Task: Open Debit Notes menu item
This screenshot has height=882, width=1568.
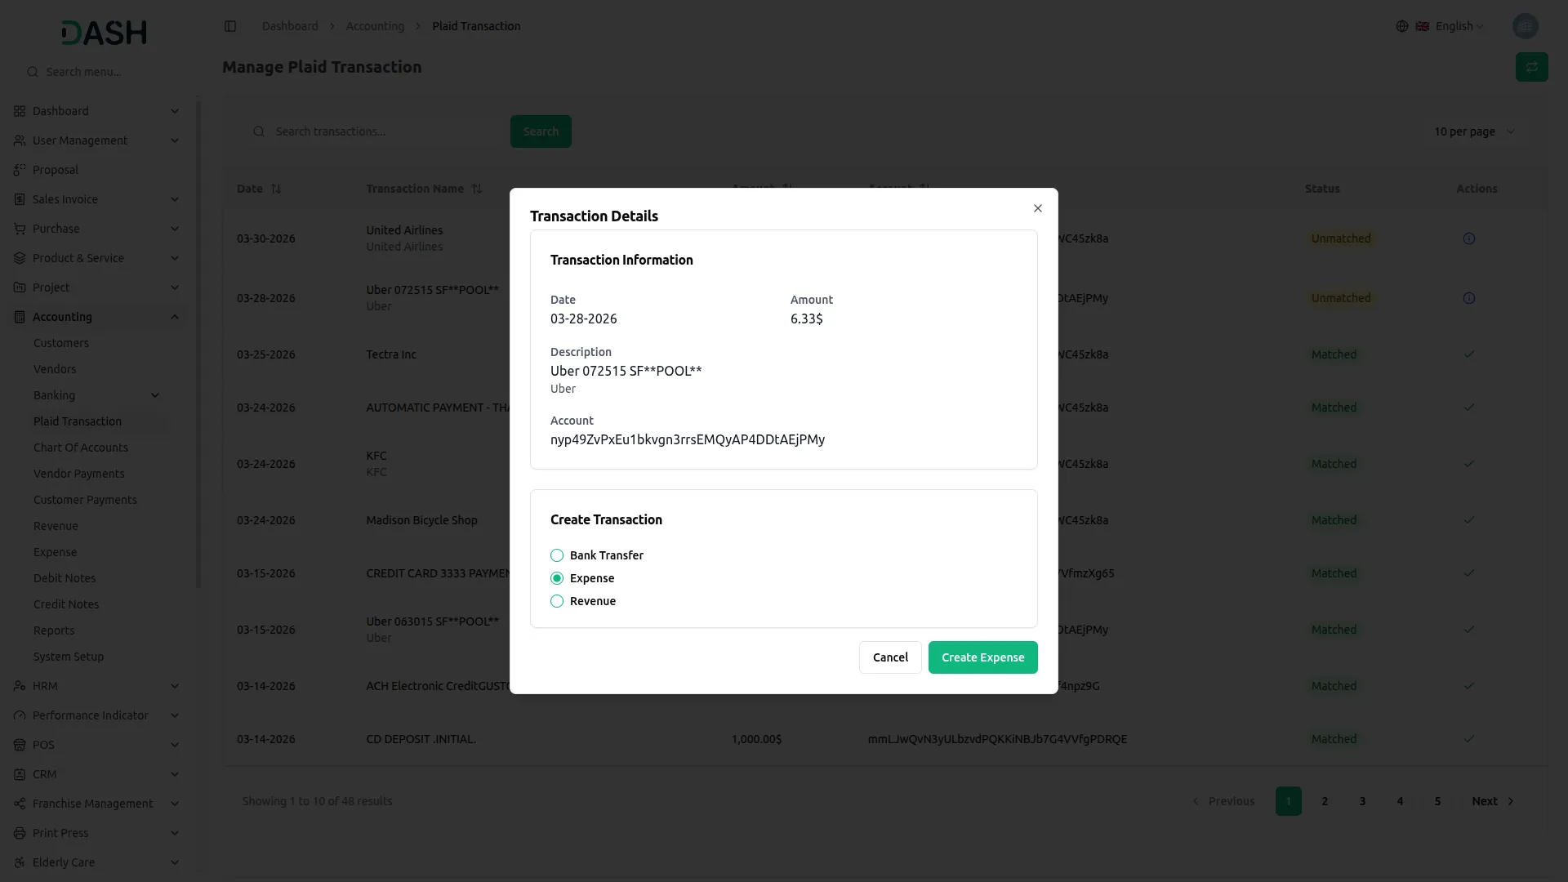Action: 65,578
